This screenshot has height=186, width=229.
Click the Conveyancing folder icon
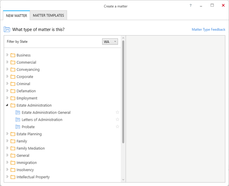(x=13, y=69)
